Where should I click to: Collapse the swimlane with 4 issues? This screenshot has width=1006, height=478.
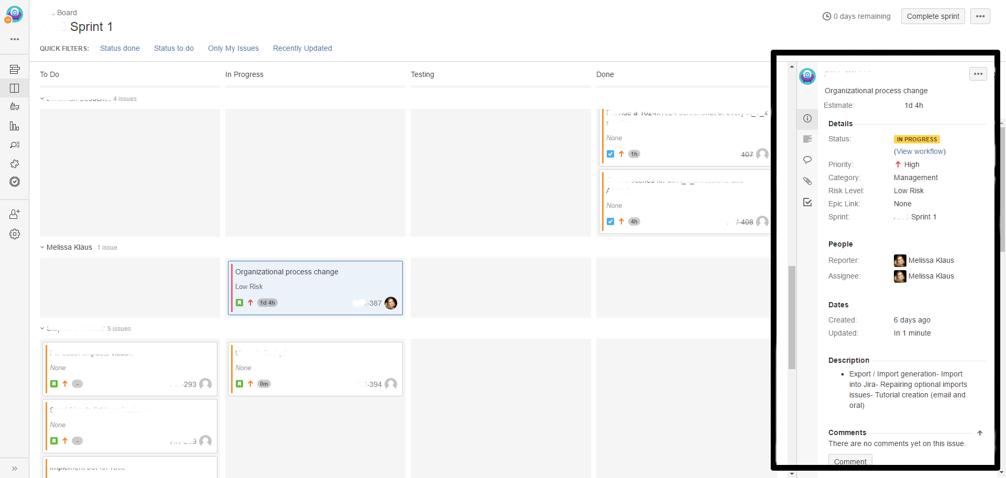[x=42, y=98]
